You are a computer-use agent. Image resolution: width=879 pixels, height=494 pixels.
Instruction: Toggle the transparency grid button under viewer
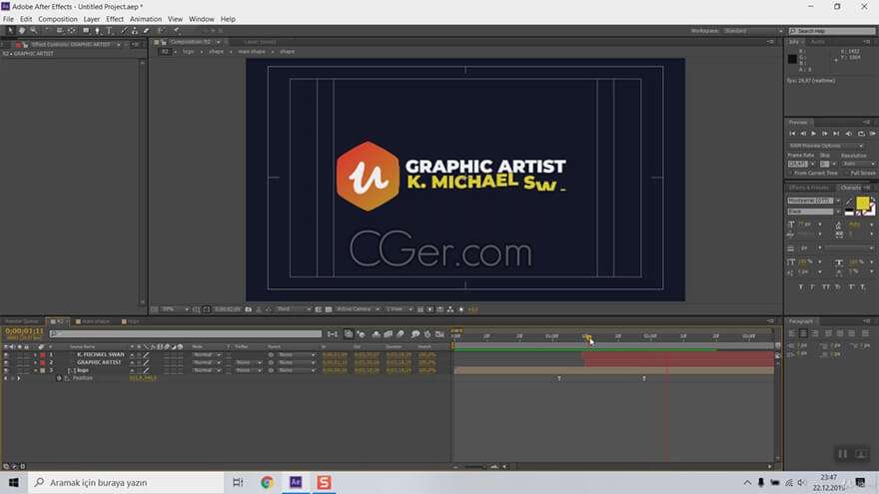click(328, 309)
